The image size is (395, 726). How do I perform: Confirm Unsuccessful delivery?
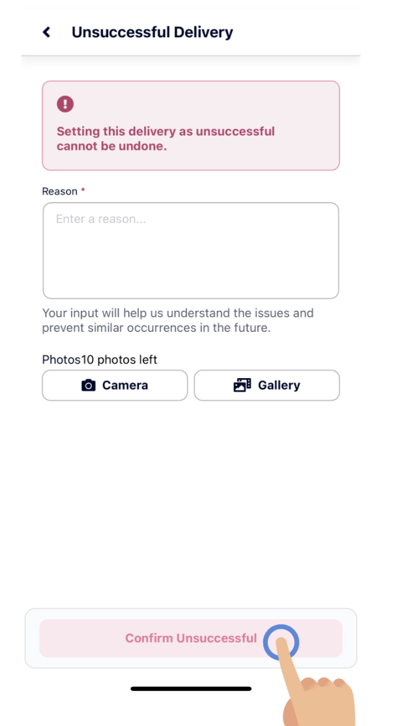pos(191,638)
